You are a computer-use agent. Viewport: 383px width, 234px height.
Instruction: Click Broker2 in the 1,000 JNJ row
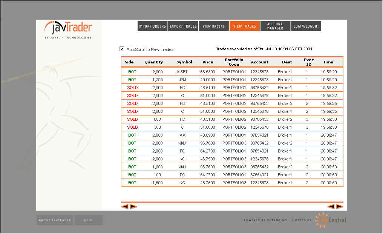coord(285,167)
